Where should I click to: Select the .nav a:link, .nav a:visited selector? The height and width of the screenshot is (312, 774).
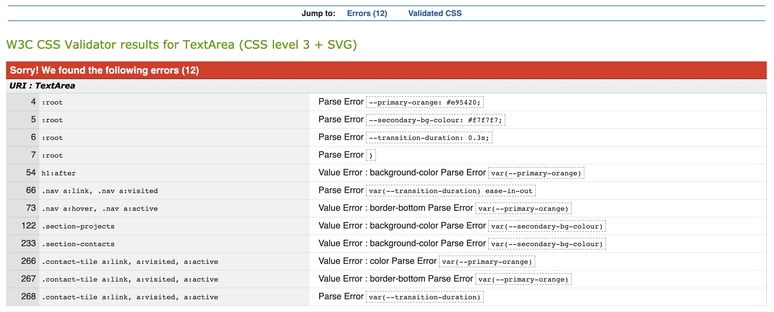(x=100, y=191)
